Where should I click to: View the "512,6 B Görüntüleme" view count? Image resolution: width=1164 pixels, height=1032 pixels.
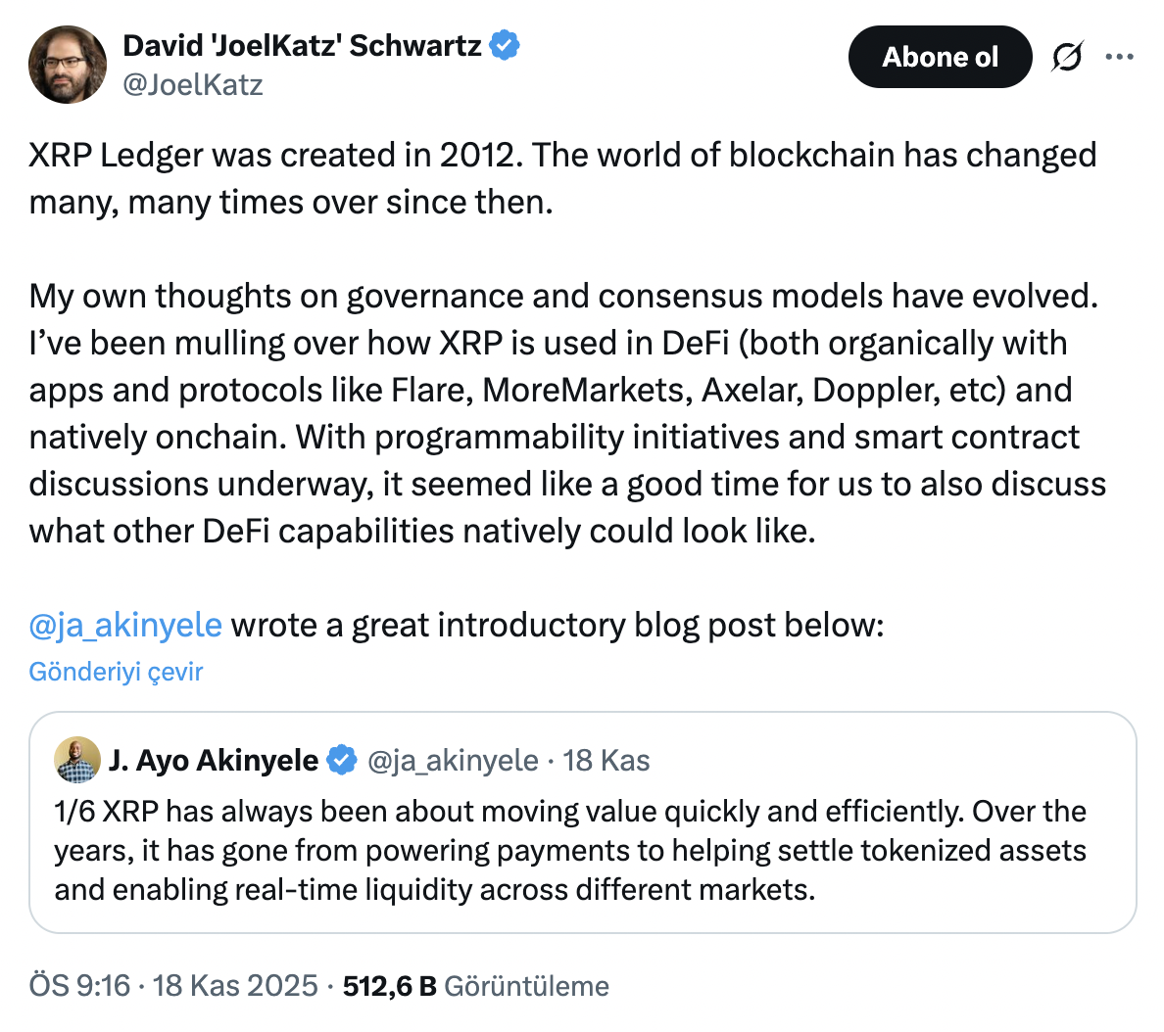(475, 985)
